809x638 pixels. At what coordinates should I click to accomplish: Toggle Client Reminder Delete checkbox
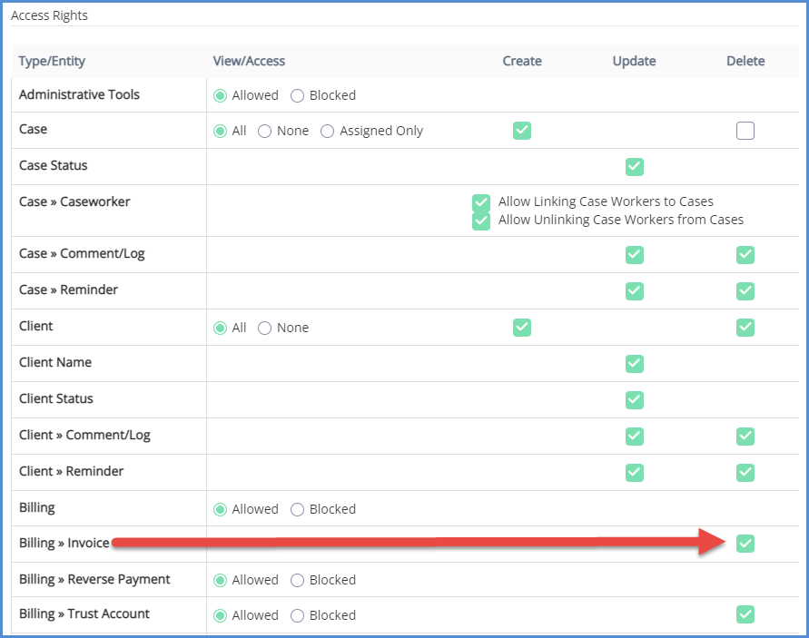pyautogui.click(x=745, y=473)
